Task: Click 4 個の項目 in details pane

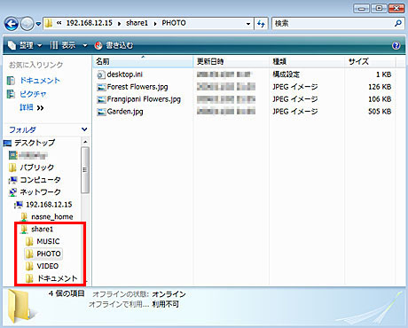Action: point(67,293)
